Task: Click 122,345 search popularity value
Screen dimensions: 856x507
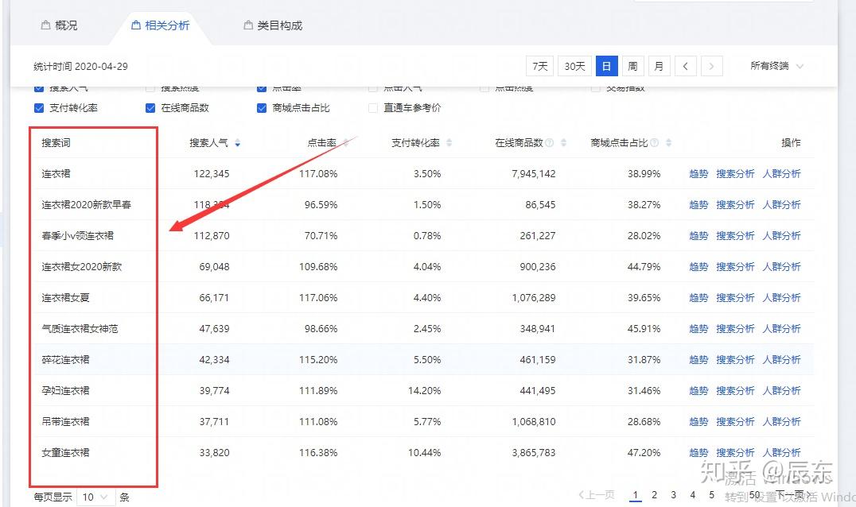Action: pos(212,174)
